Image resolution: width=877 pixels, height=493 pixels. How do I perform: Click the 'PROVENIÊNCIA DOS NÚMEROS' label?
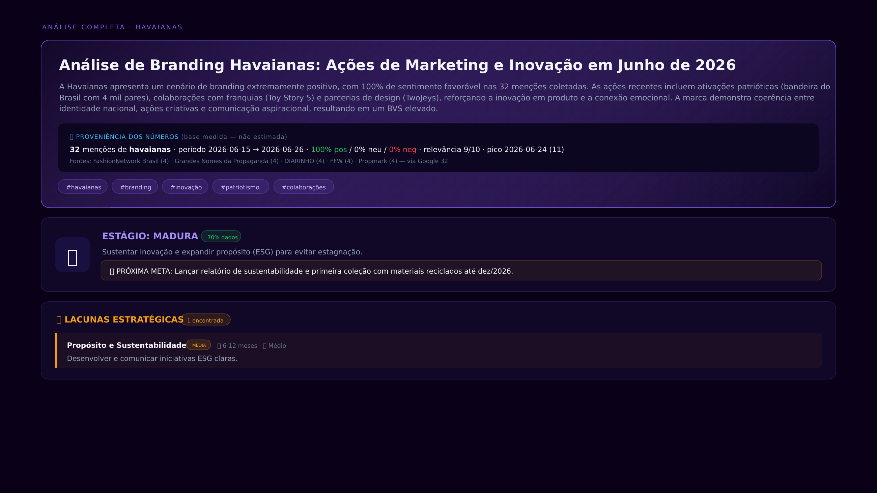(127, 137)
